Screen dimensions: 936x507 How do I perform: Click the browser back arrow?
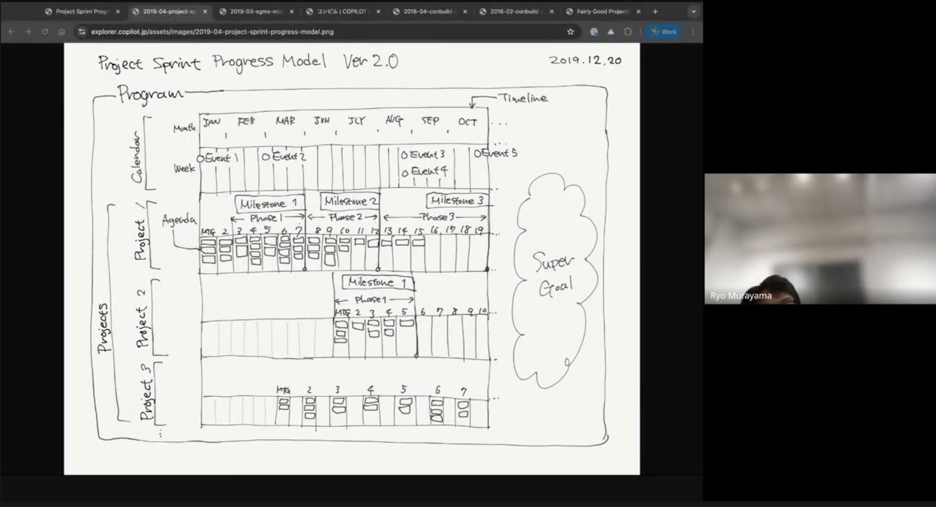11,31
